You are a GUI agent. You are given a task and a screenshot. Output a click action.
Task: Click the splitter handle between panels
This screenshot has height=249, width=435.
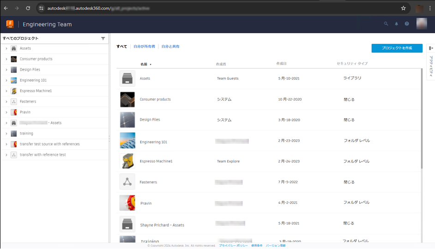pyautogui.click(x=109, y=138)
